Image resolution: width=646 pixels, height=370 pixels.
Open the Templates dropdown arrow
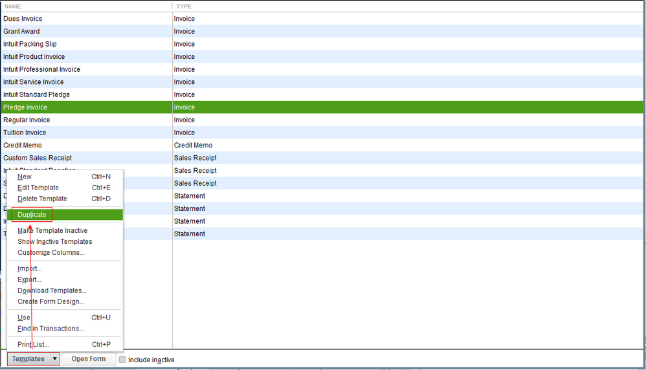point(54,359)
